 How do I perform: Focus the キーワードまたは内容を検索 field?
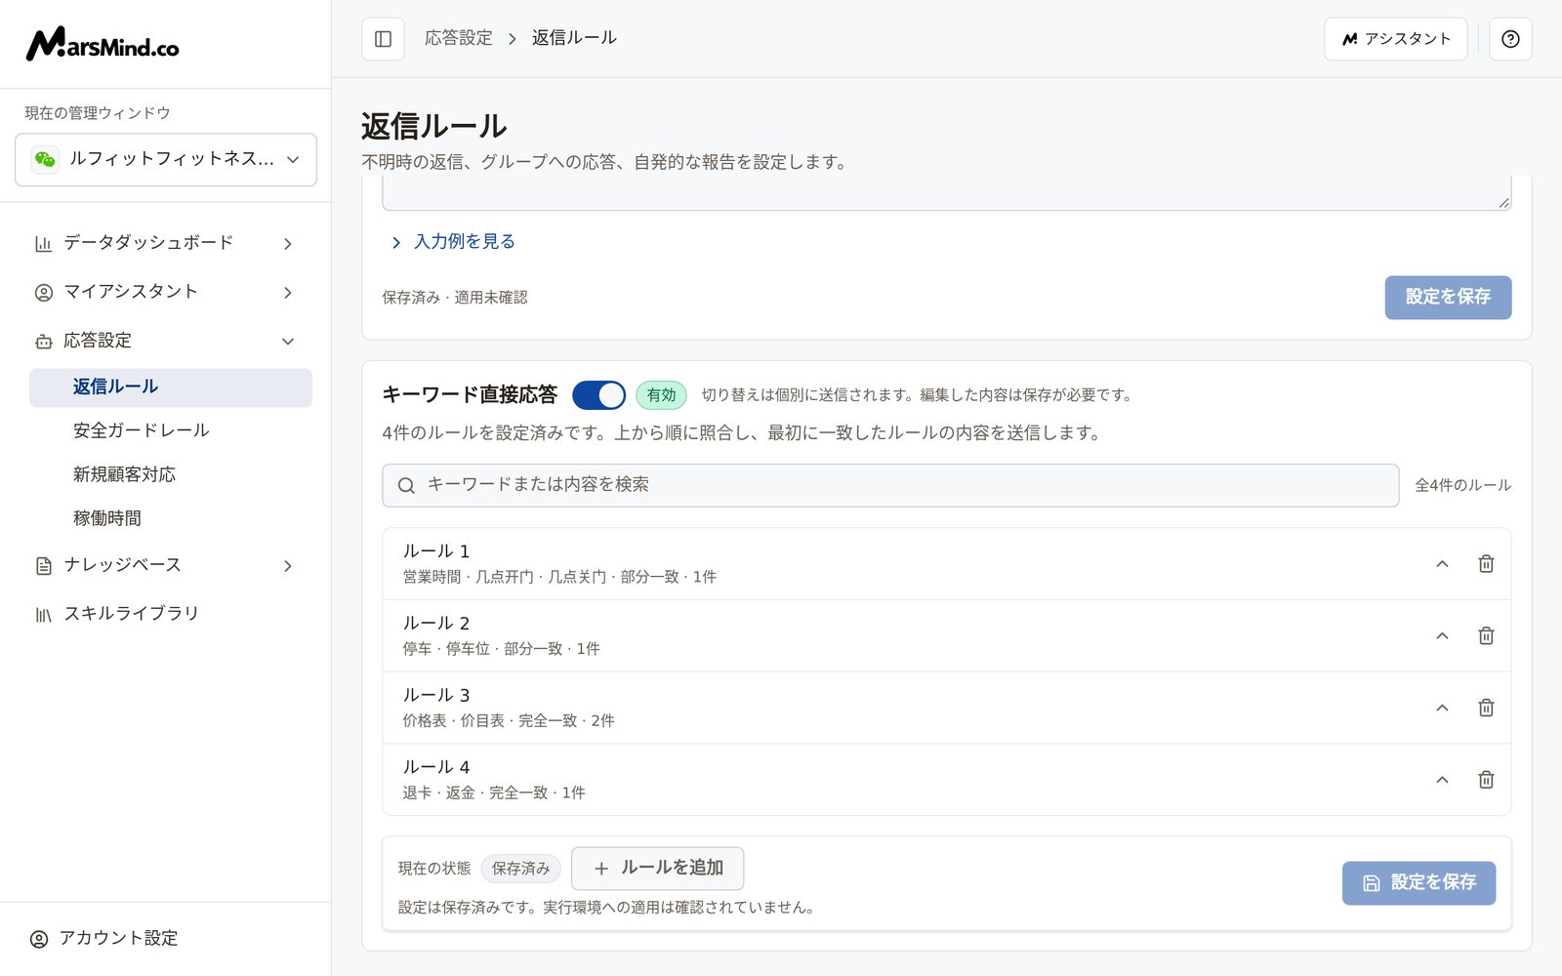890,485
